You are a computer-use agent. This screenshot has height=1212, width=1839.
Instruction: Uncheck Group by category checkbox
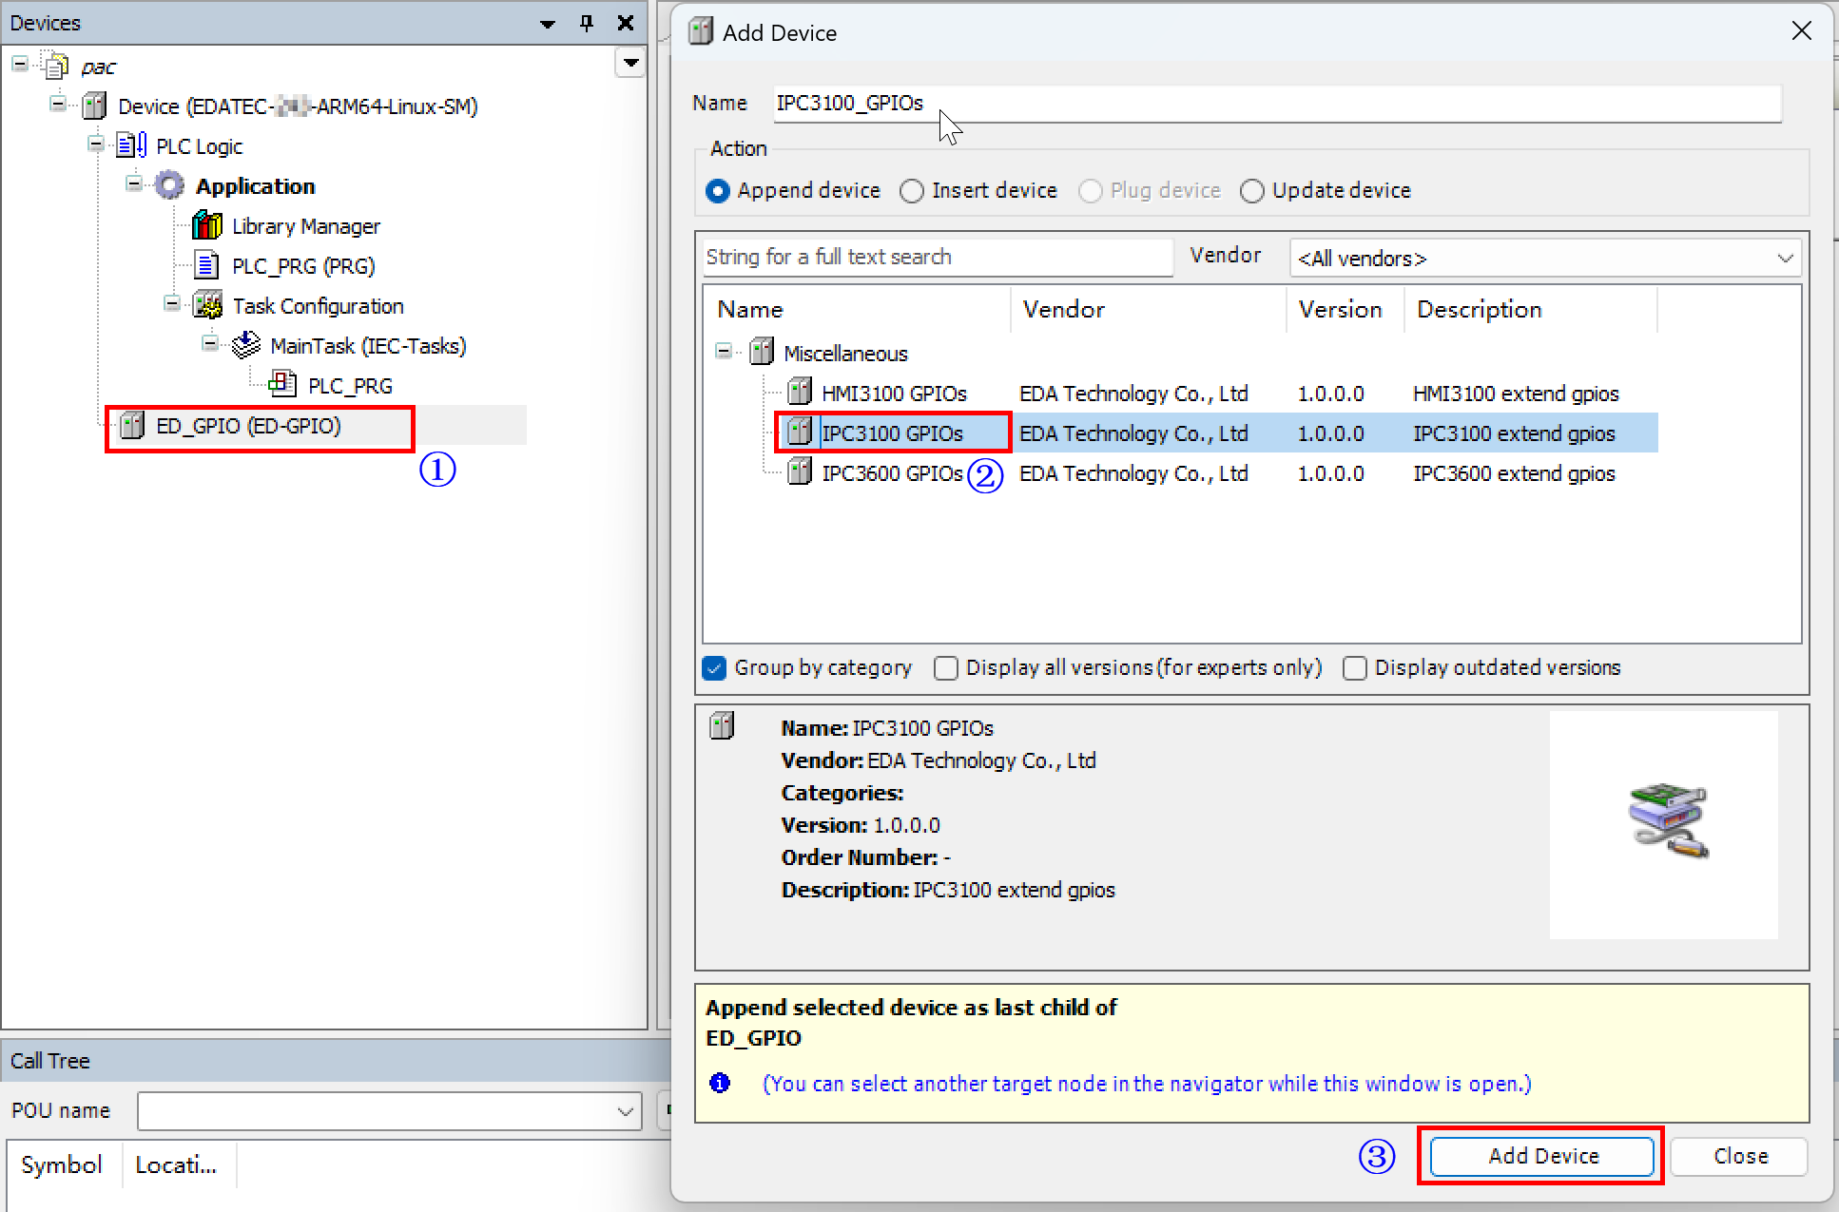pyautogui.click(x=715, y=668)
